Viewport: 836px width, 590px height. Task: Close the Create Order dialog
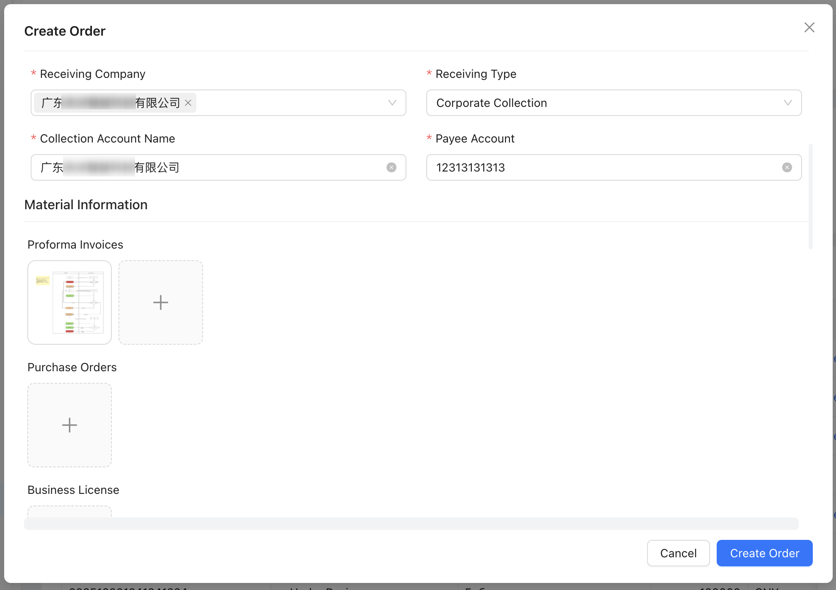click(x=809, y=27)
